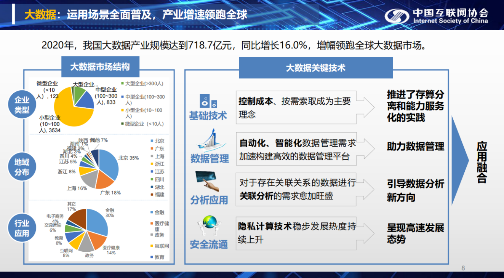
Task: Click the speaker icon above 基础技术
Action: tap(208, 101)
